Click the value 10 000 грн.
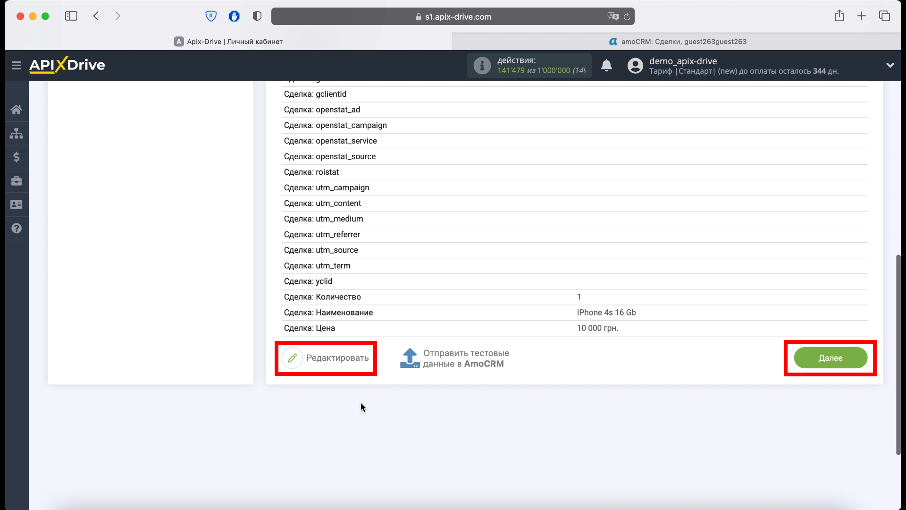This screenshot has height=510, width=906. pyautogui.click(x=597, y=328)
